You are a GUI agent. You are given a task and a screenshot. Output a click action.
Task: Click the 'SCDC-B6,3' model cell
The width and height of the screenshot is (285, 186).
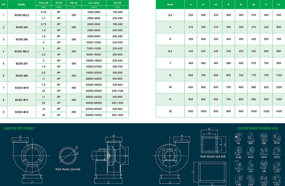click(22, 51)
